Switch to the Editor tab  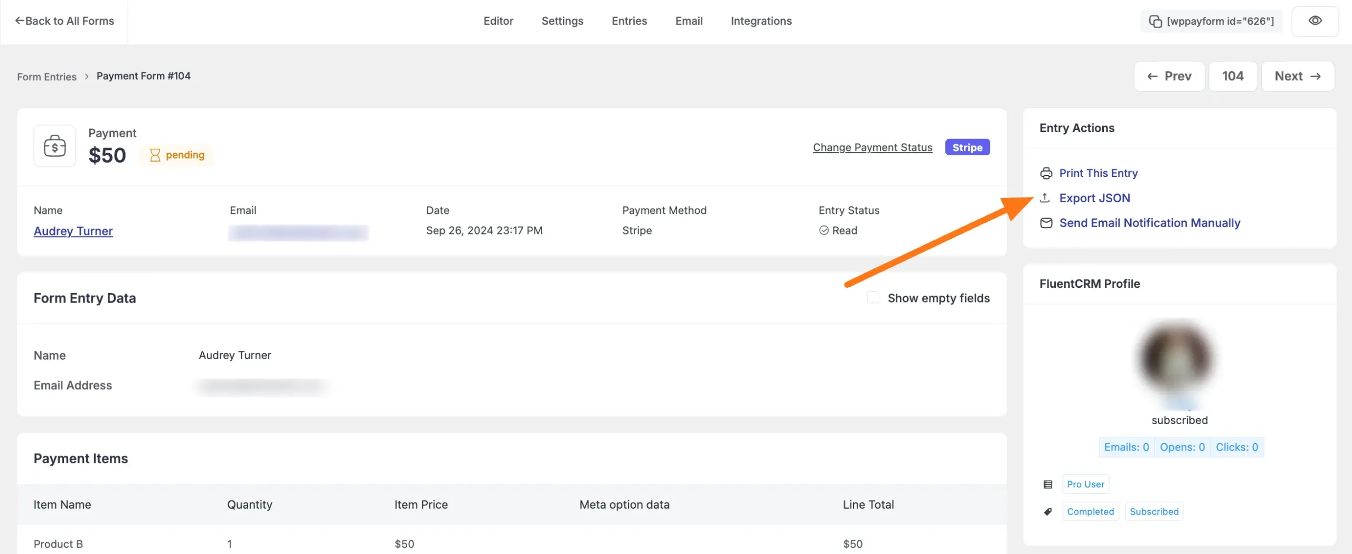498,21
